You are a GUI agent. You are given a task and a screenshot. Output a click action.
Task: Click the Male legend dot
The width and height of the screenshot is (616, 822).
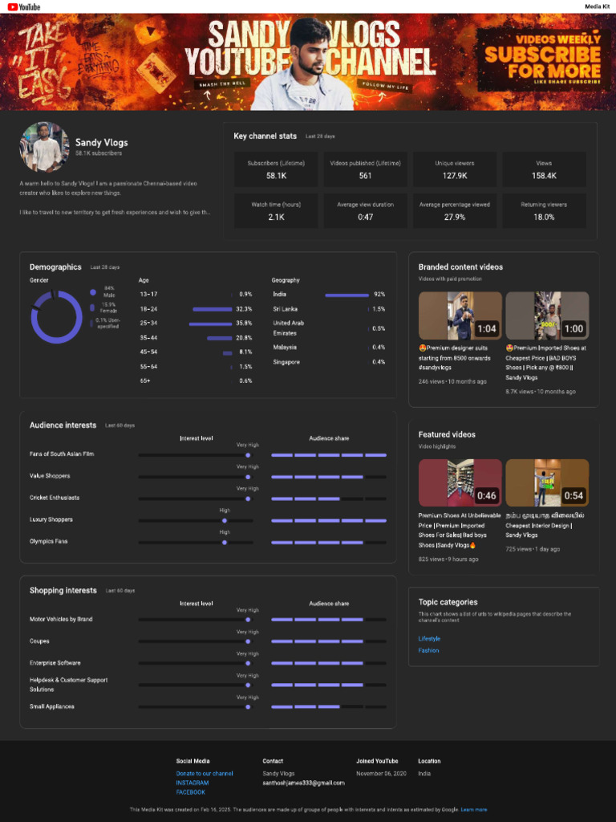93,292
